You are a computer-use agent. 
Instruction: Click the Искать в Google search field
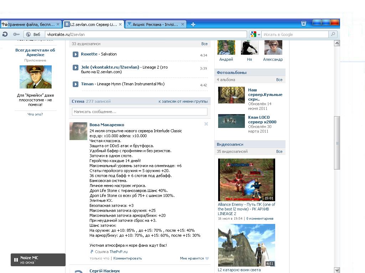[x=295, y=34]
